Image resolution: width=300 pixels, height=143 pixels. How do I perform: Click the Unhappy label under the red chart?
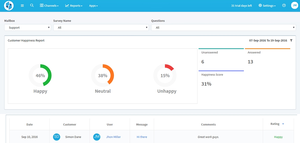point(167,91)
